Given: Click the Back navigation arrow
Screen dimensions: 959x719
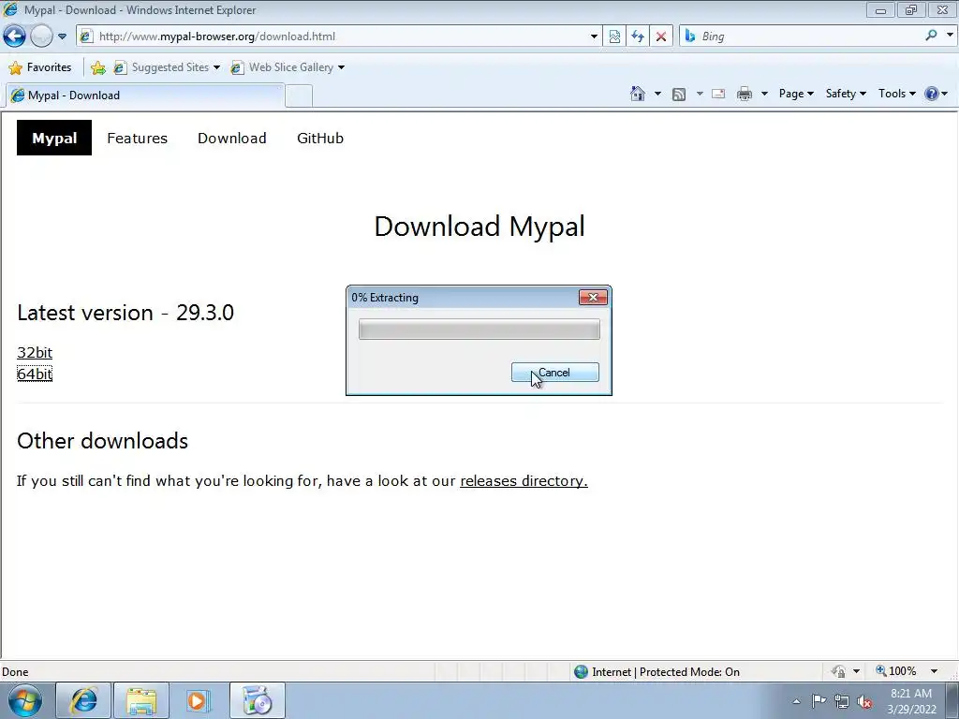Looking at the screenshot, I should (15, 37).
